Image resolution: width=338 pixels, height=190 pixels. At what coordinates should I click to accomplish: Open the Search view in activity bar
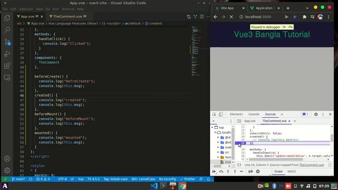[x=7, y=30]
